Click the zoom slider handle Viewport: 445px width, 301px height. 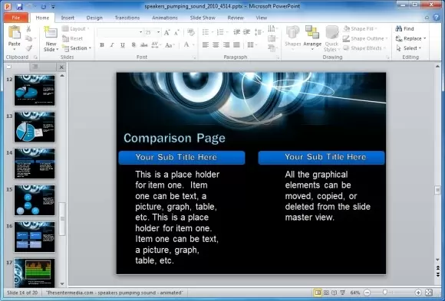(385, 293)
